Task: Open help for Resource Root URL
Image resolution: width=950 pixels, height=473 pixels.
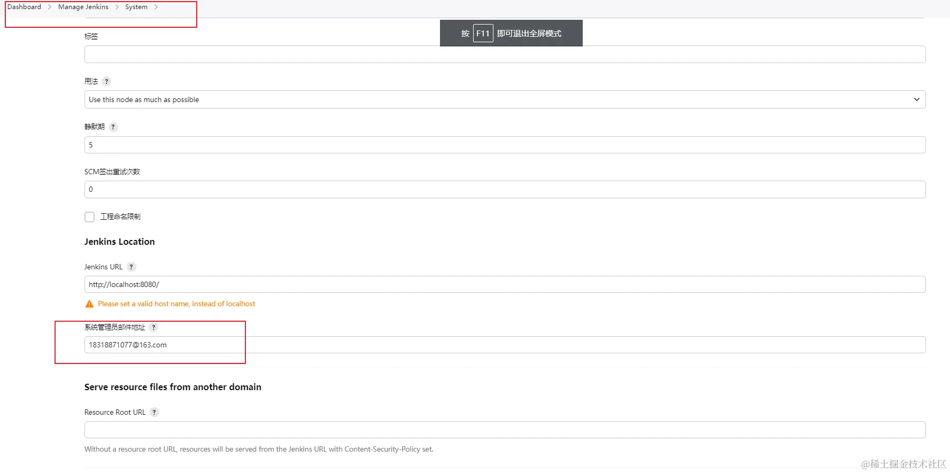Action: 154,412
